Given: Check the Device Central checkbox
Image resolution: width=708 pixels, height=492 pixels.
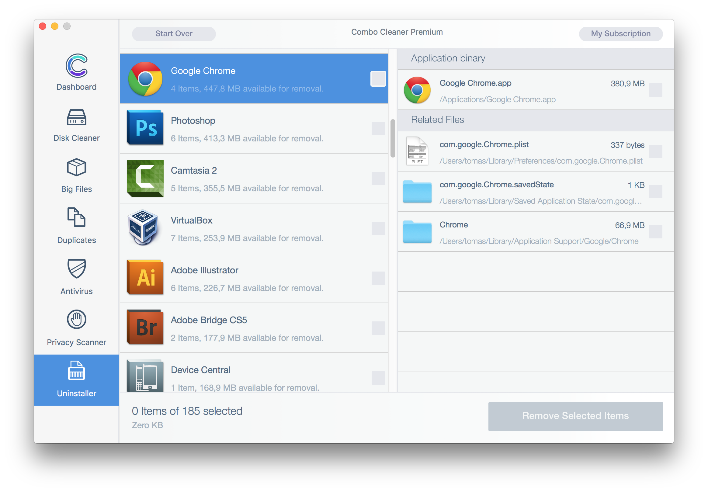Looking at the screenshot, I should point(378,378).
